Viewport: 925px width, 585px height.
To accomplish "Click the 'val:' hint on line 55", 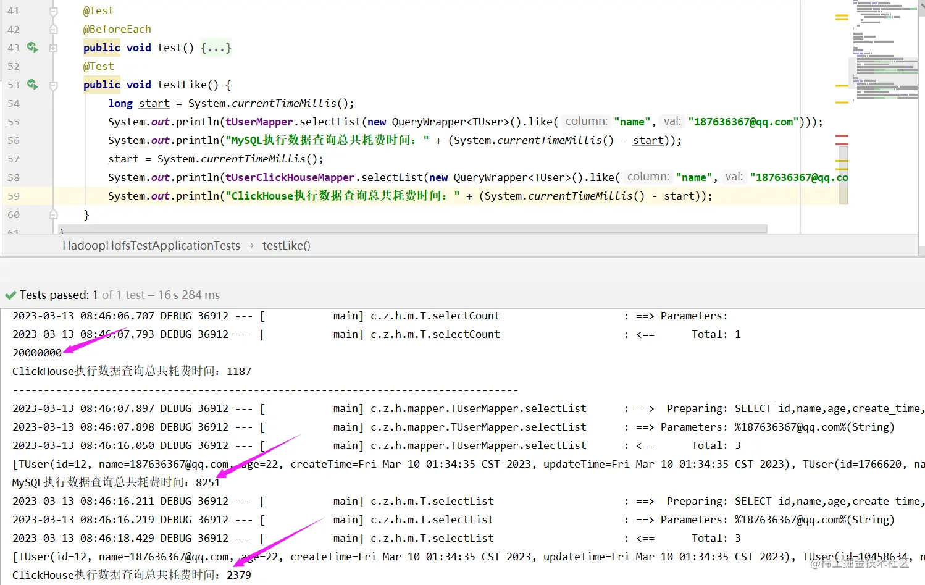I will [672, 121].
